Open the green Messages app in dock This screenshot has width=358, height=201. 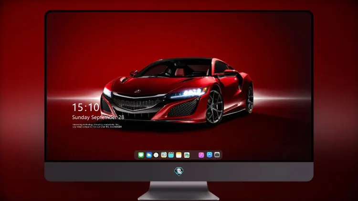coord(141,155)
